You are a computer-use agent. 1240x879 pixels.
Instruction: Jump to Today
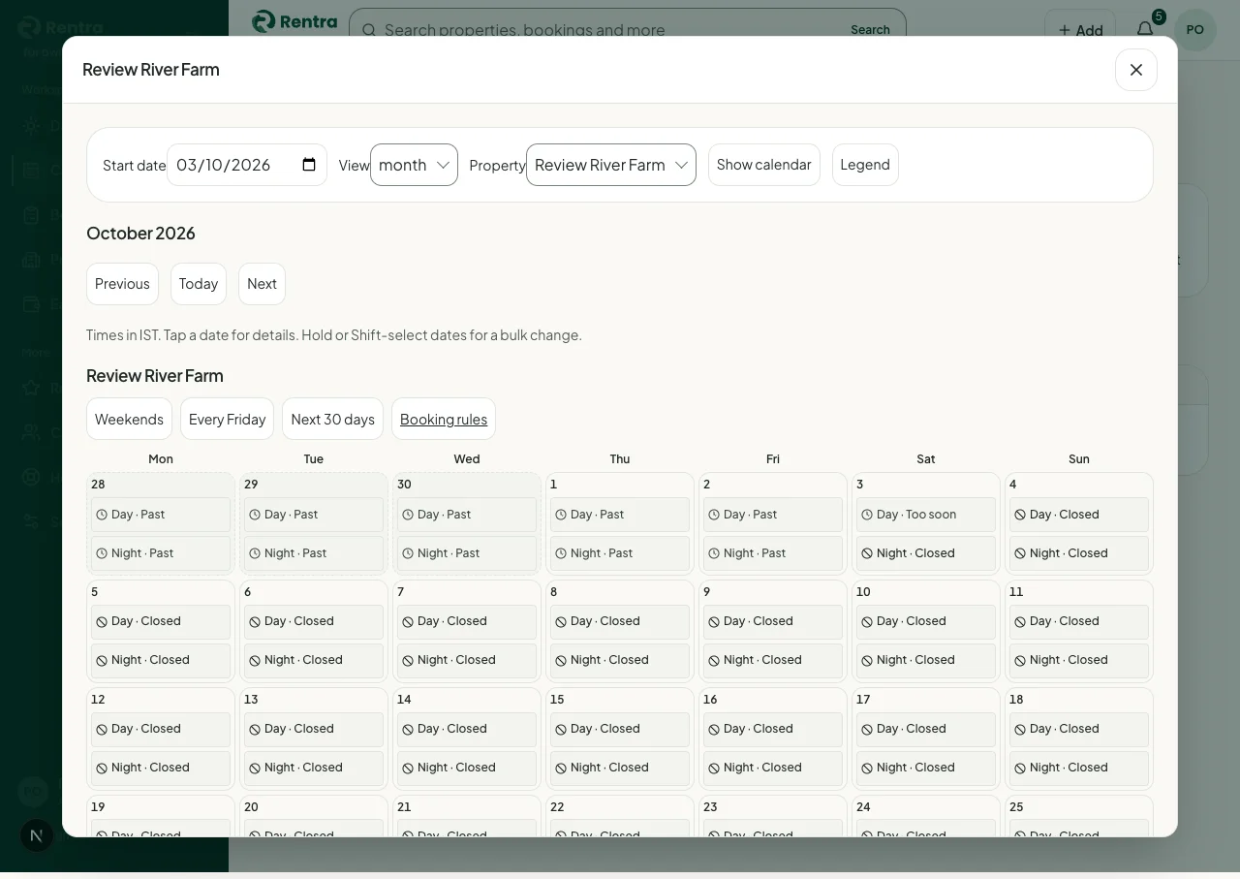pos(199,284)
